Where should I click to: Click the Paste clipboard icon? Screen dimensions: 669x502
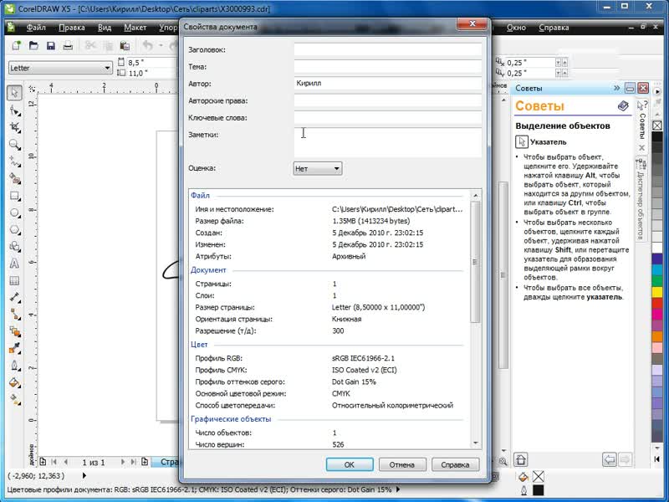click(x=125, y=46)
